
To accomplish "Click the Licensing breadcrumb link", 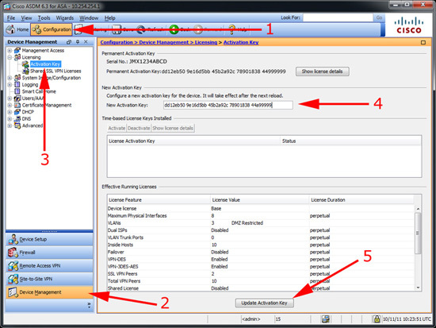I will [206, 42].
